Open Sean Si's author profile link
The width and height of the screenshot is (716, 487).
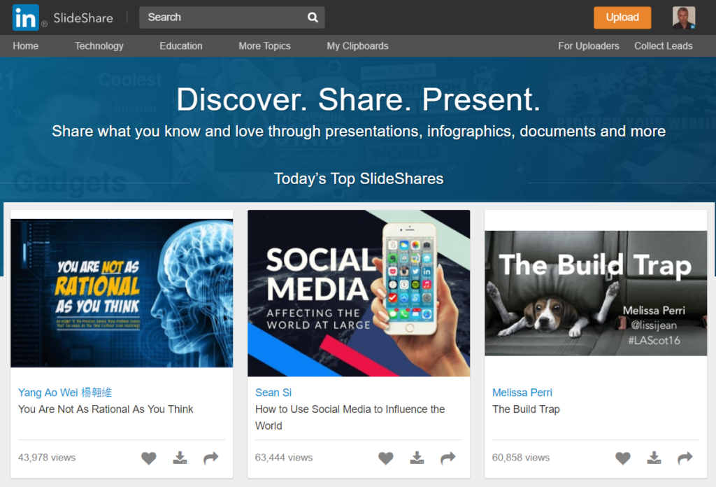tap(273, 393)
